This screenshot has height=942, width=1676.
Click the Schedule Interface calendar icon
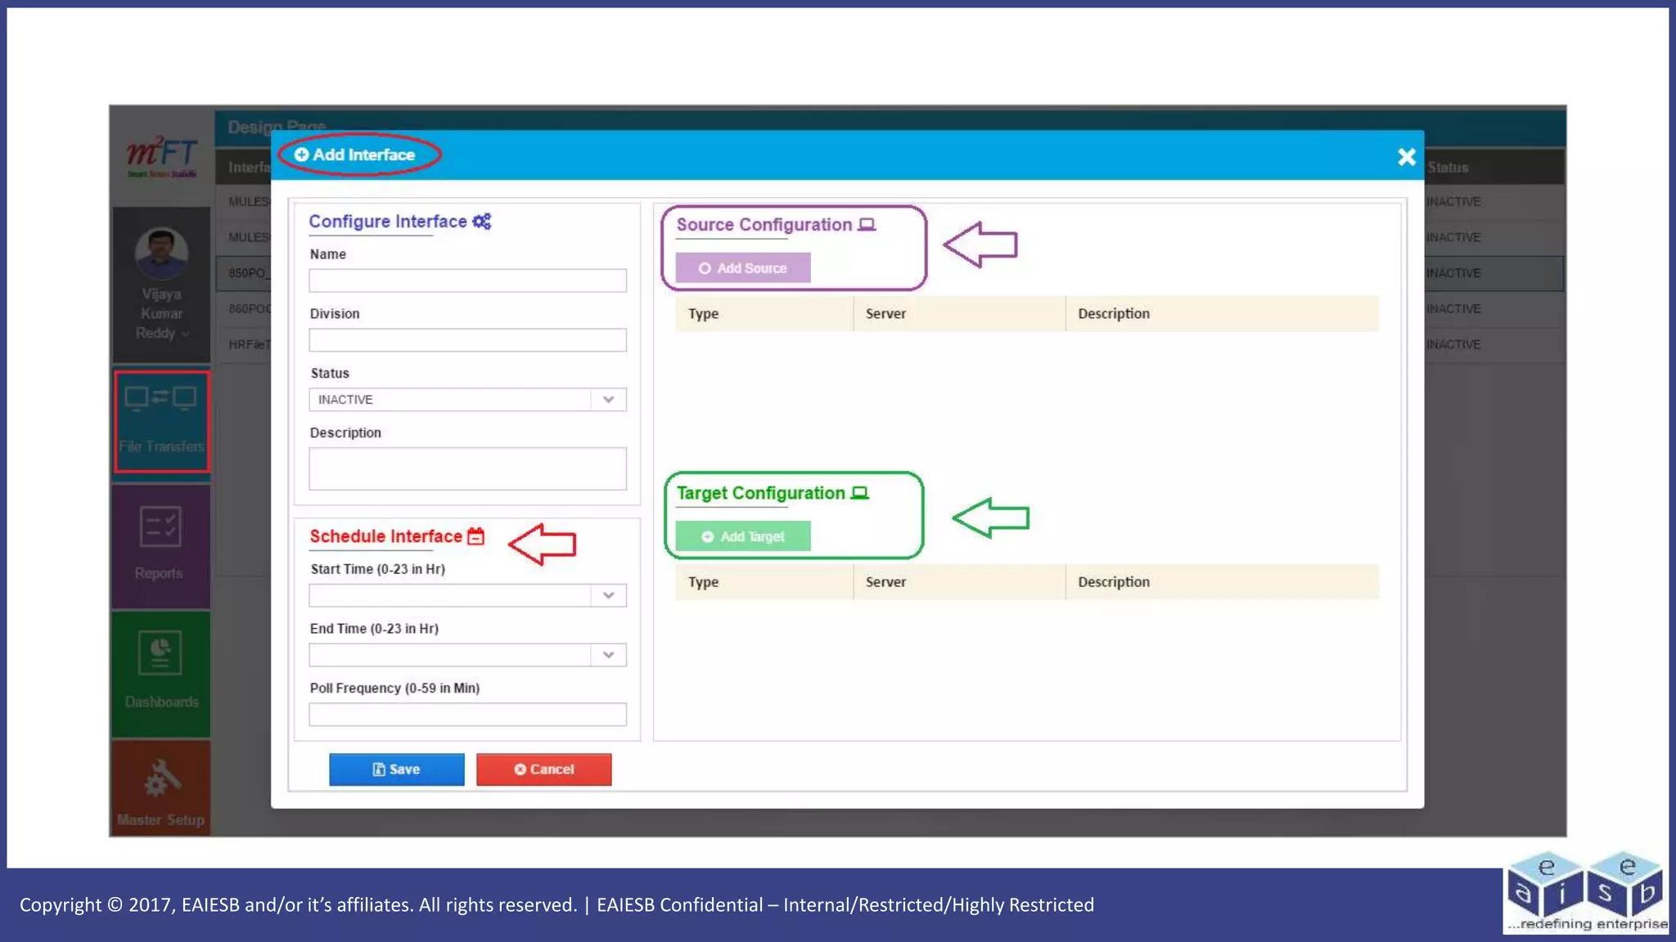pos(476,536)
